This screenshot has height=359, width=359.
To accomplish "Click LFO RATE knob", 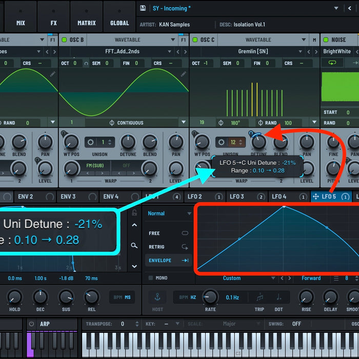I will tap(210, 297).
